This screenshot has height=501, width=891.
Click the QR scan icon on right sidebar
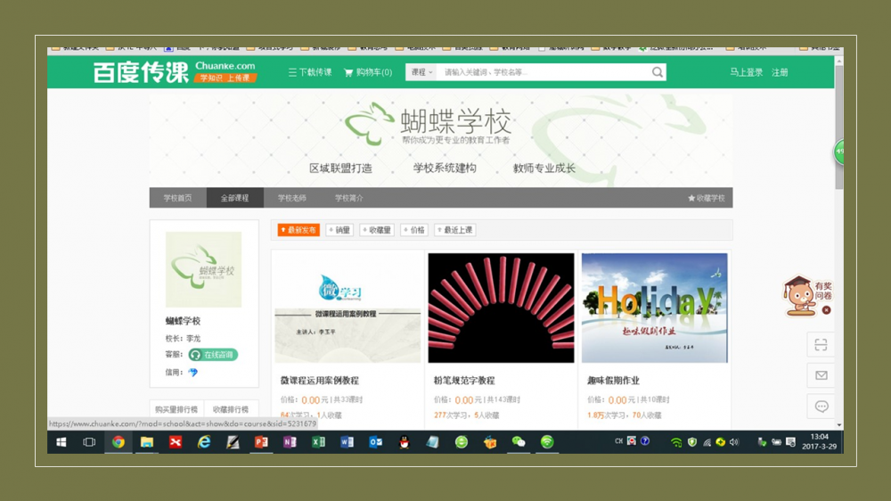coord(821,345)
